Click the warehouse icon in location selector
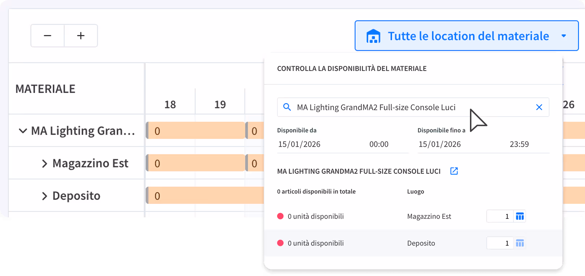 point(373,36)
